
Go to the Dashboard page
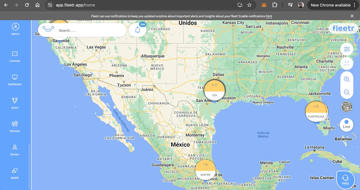tap(15, 80)
